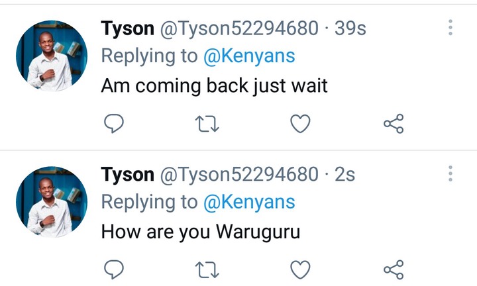Share the "Am coming back just wait" tweet

tap(394, 124)
